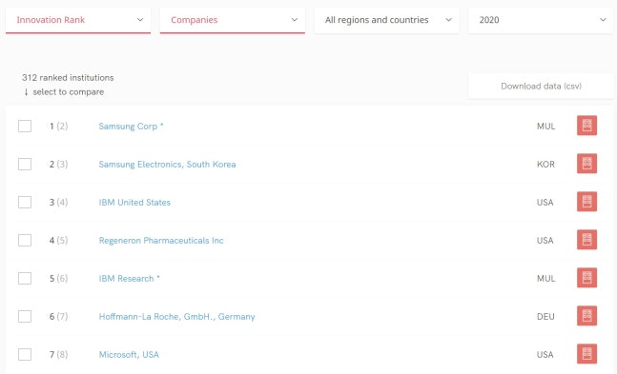Open the Microsoft, USA link
Screen dimensions: 617x374
(x=129, y=355)
